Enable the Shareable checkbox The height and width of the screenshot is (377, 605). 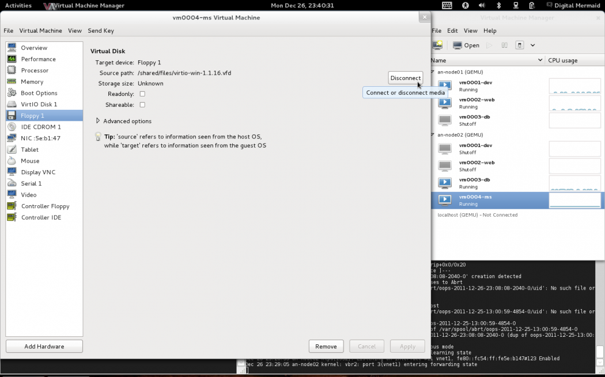142,105
